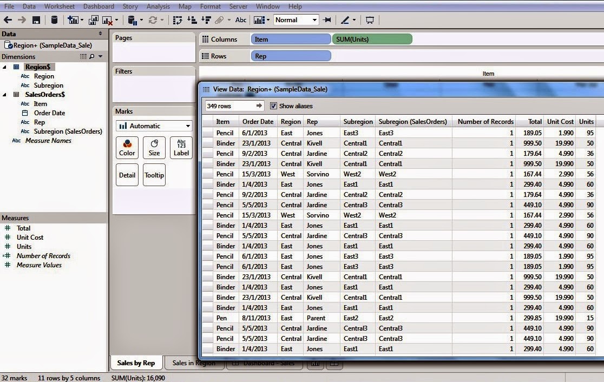The width and height of the screenshot is (604, 382).
Task: Click the find field magnifier icon
Action: [x=91, y=57]
